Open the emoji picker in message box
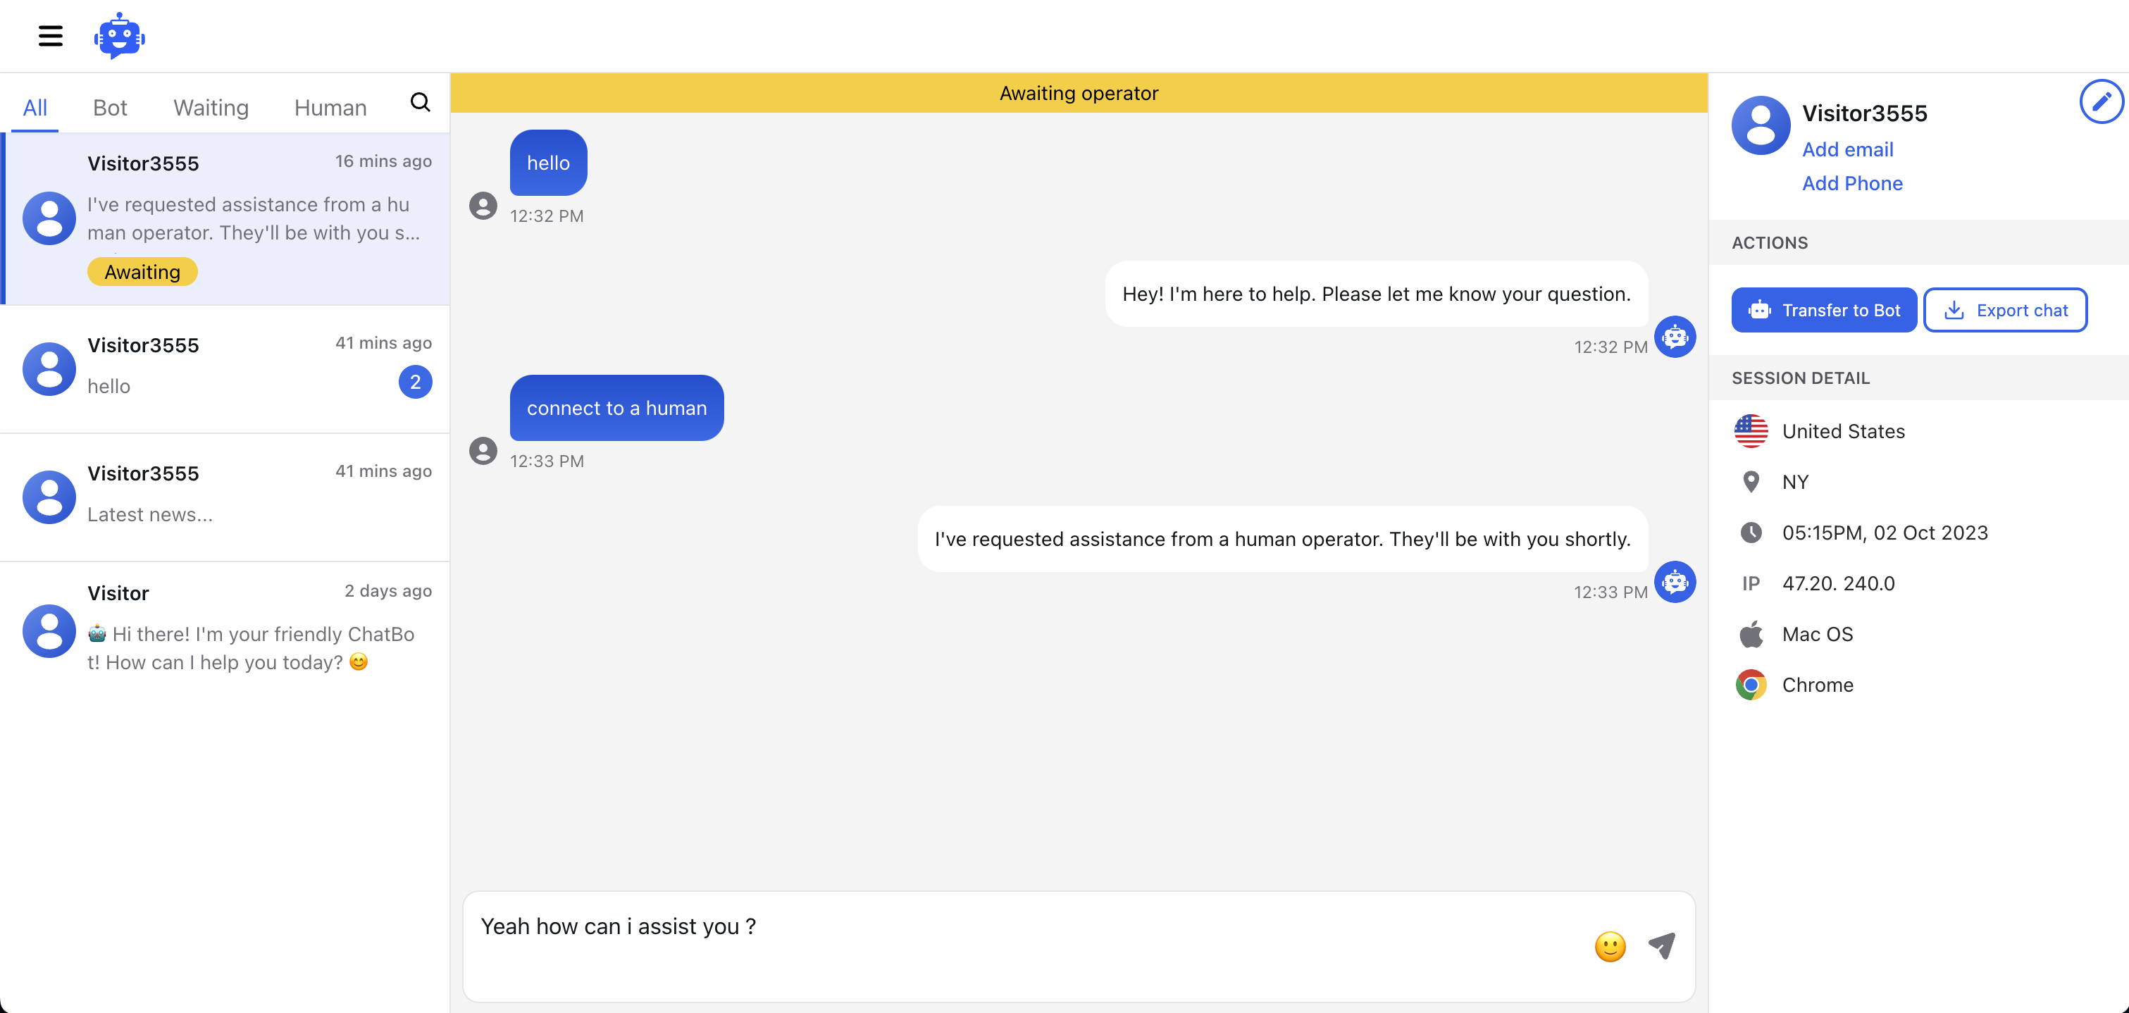Screen dimensions: 2129x1013 (x=1609, y=946)
